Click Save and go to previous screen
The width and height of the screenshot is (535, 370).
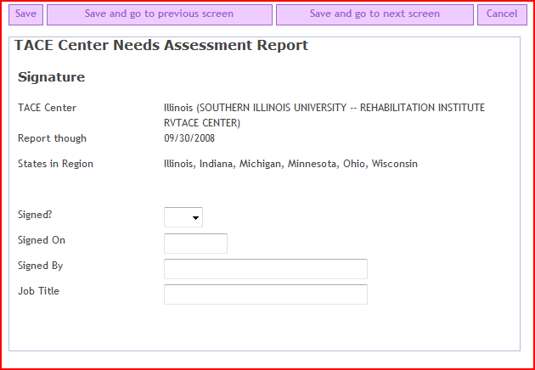click(160, 14)
